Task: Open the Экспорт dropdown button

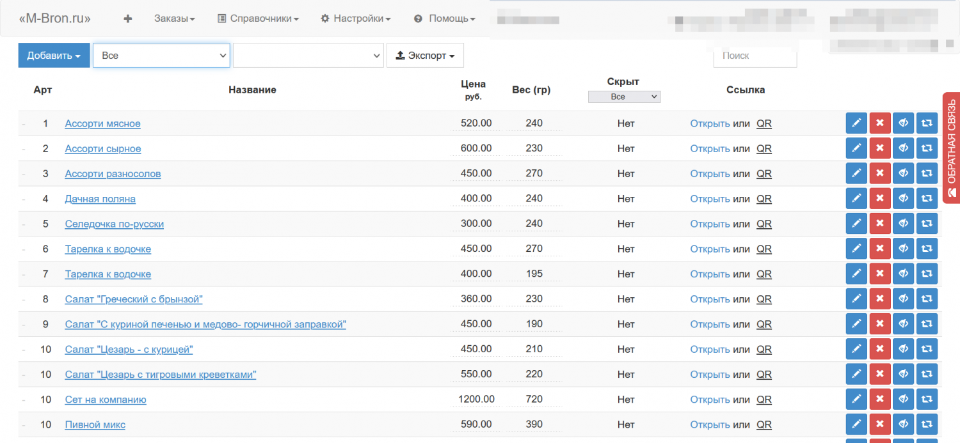Action: (425, 56)
